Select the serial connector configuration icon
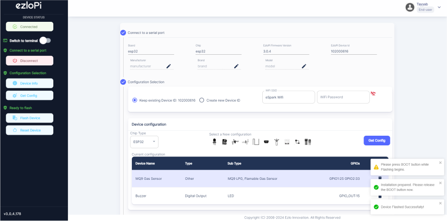This screenshot has width=447, height=221. point(266,142)
